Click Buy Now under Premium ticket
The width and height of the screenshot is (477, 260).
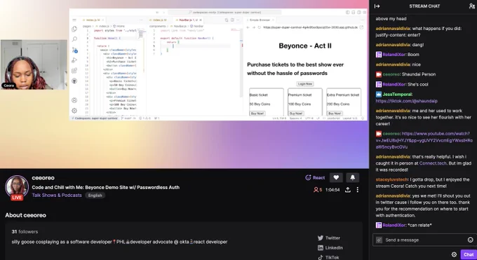click(296, 114)
